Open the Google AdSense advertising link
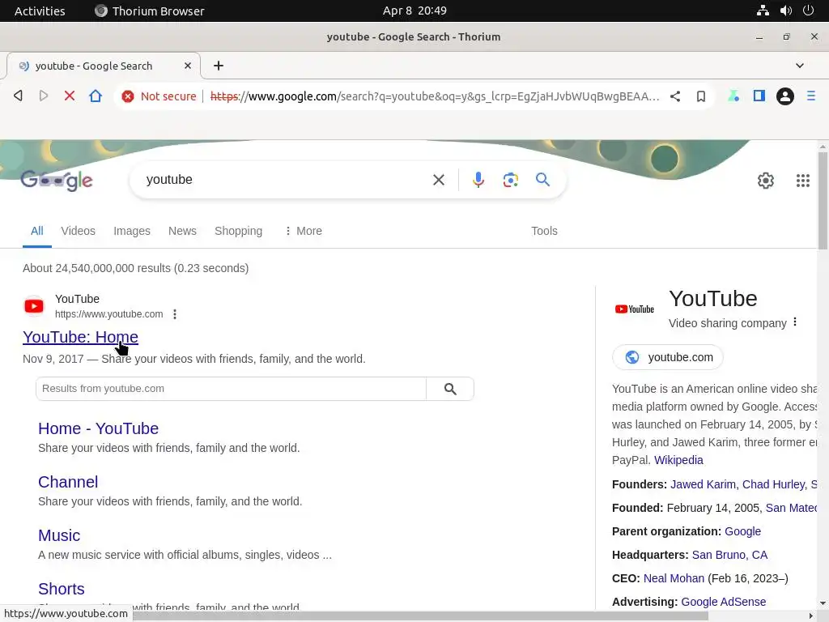This screenshot has height=622, width=829. click(x=723, y=602)
